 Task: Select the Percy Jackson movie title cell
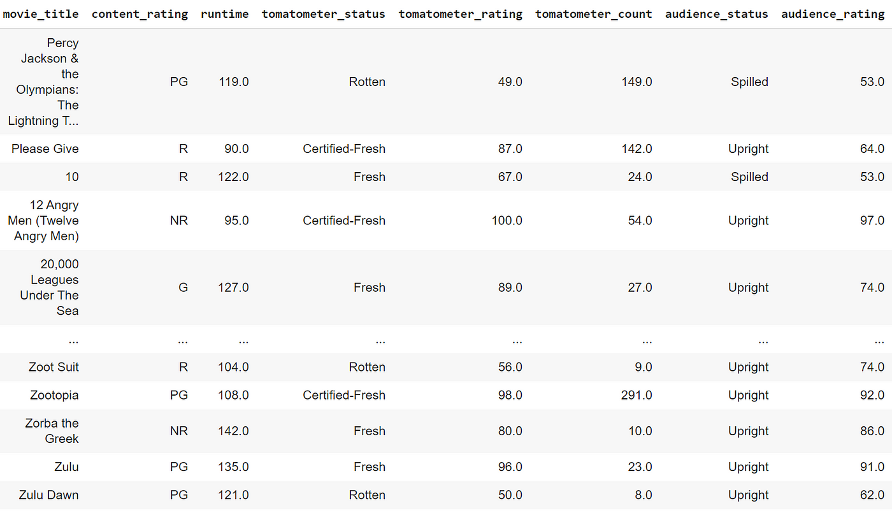point(43,82)
